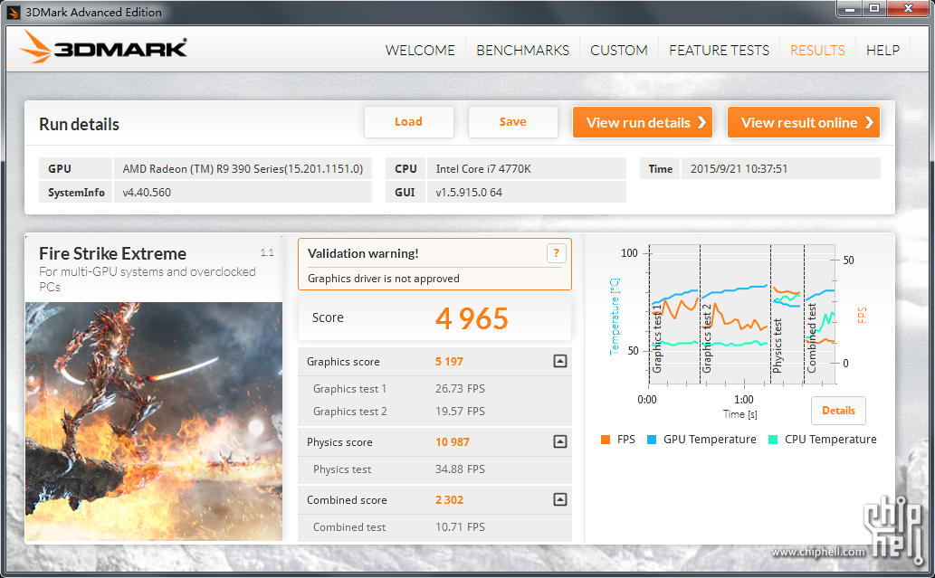Click the blue GPU Temperature legend swatch

pos(652,440)
